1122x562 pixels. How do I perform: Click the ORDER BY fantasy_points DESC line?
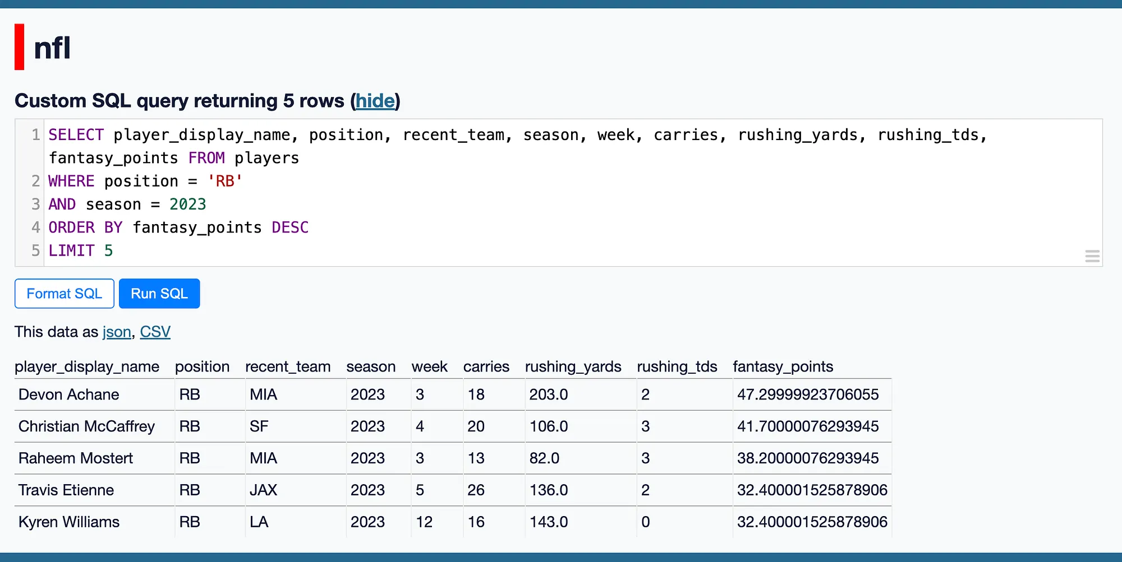click(178, 227)
